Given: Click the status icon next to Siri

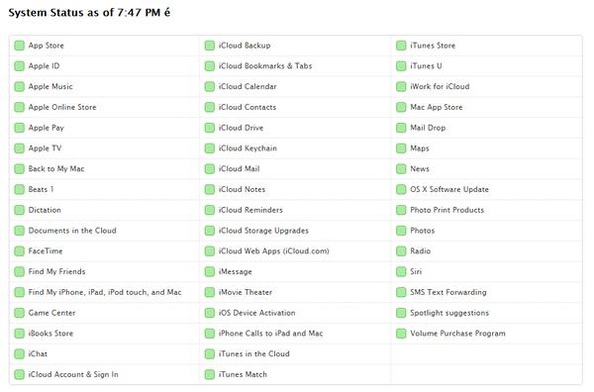Looking at the screenshot, I should 401,271.
